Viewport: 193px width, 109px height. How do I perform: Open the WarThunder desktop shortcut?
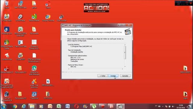coord(62,18)
